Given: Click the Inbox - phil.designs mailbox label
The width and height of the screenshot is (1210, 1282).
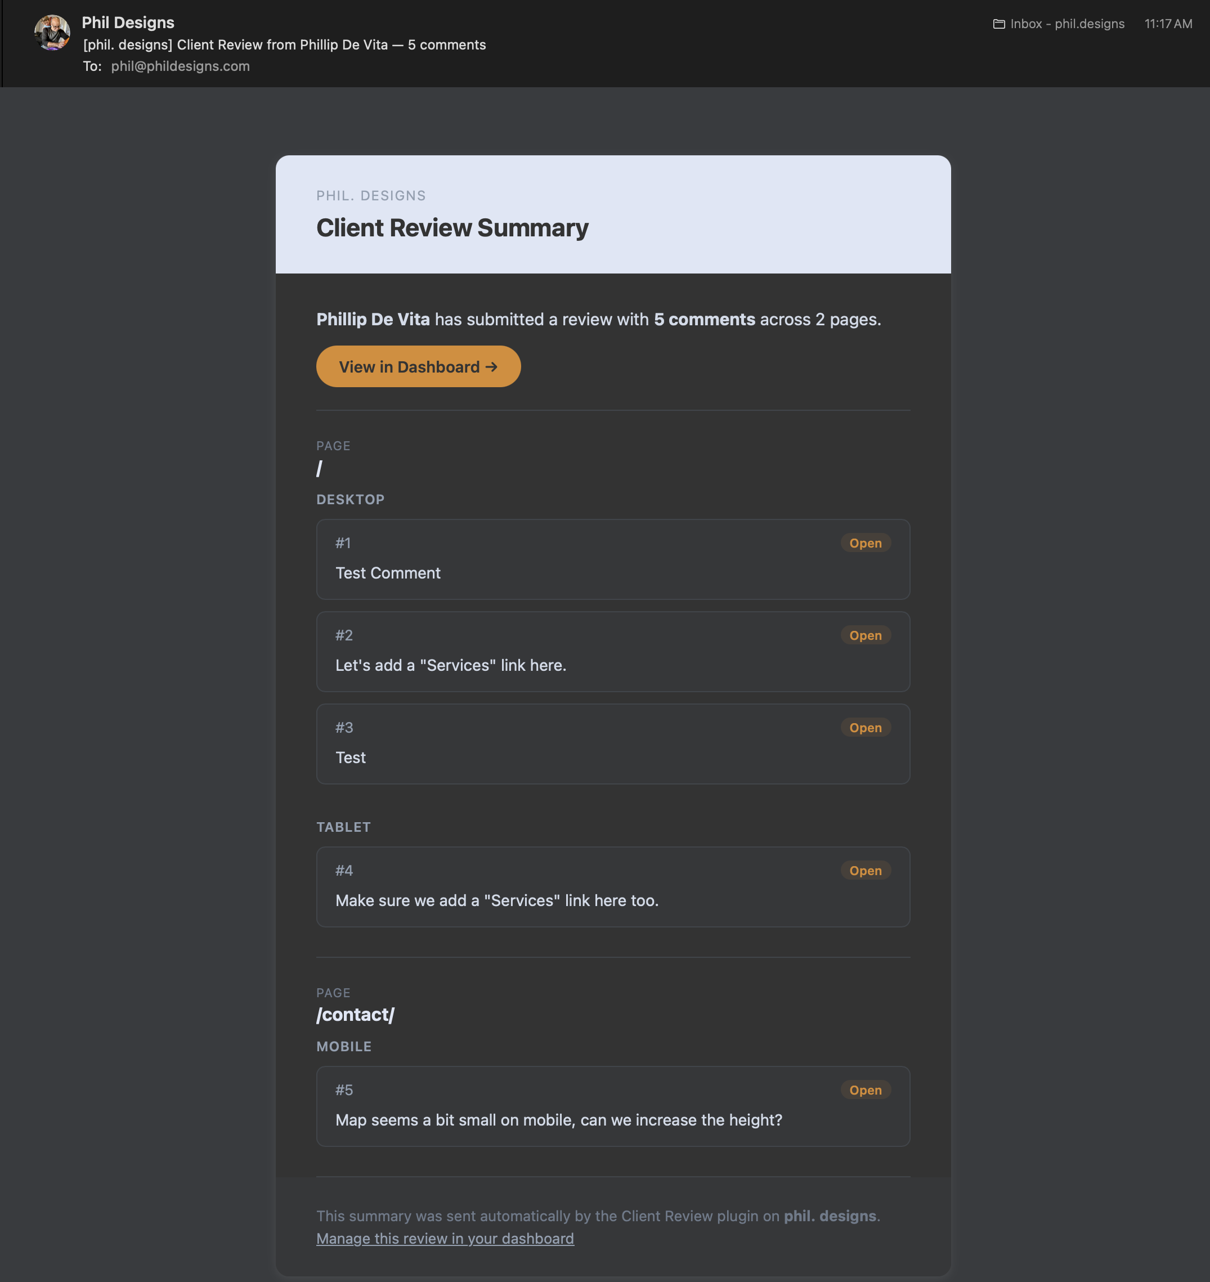Looking at the screenshot, I should click(x=1067, y=24).
